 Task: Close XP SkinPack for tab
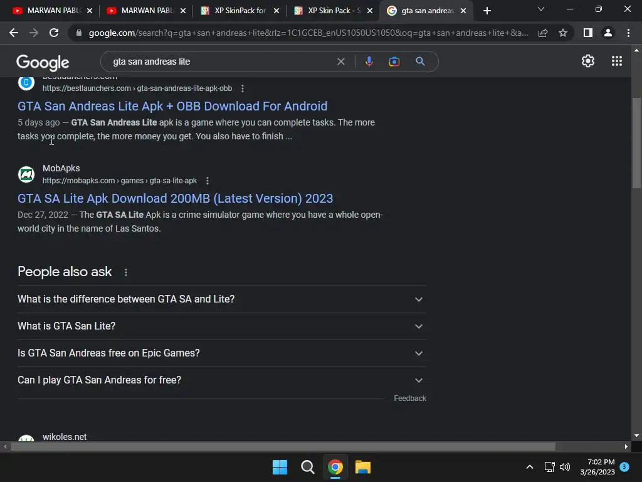(276, 11)
